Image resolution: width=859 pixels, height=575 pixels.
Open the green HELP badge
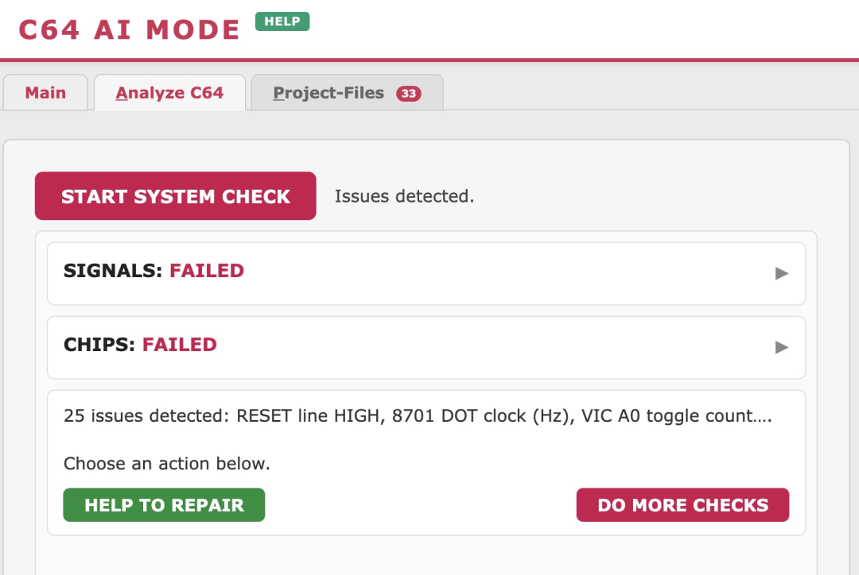(282, 21)
